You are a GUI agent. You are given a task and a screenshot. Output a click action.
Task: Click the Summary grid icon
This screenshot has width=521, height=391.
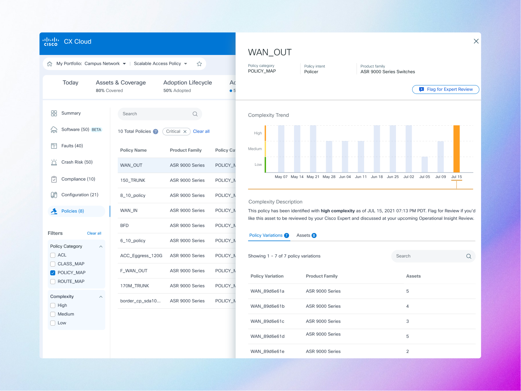[x=54, y=113]
